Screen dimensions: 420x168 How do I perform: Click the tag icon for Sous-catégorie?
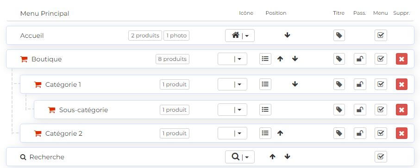pos(339,110)
